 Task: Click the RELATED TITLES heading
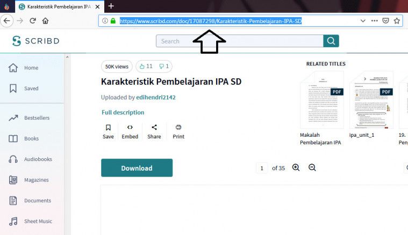pos(326,64)
